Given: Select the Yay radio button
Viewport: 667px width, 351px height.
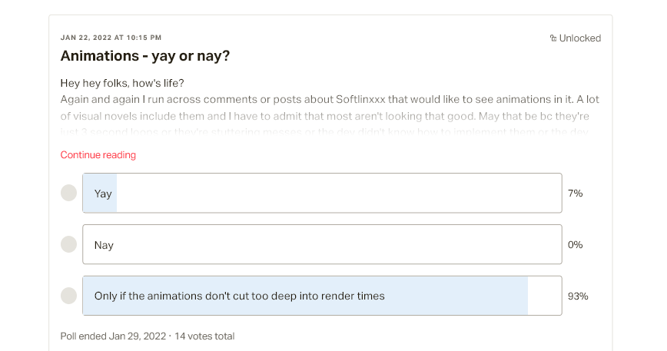Looking at the screenshot, I should click(69, 193).
